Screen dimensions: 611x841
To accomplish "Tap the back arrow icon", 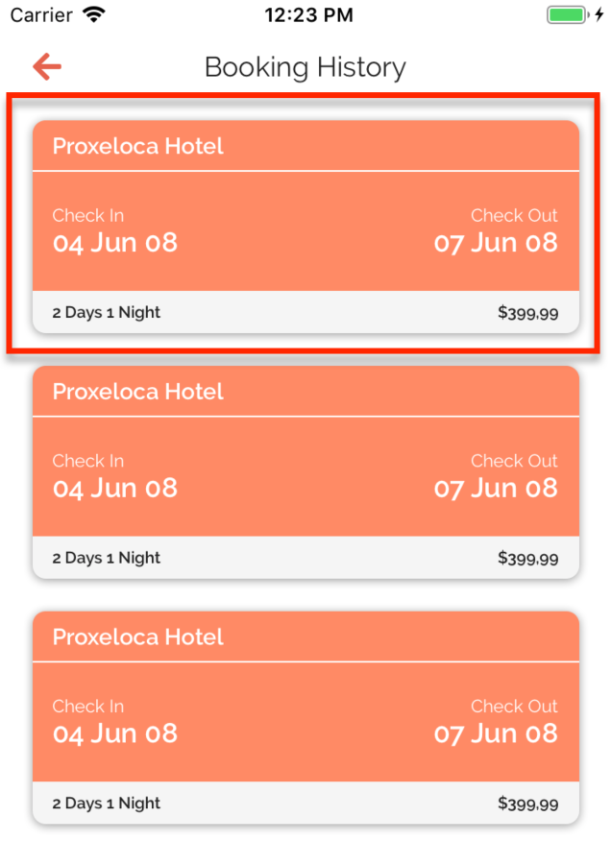I will pyautogui.click(x=45, y=66).
